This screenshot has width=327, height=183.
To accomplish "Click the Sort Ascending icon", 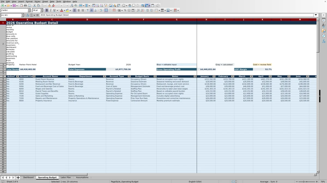I will click(x=98, y=5).
